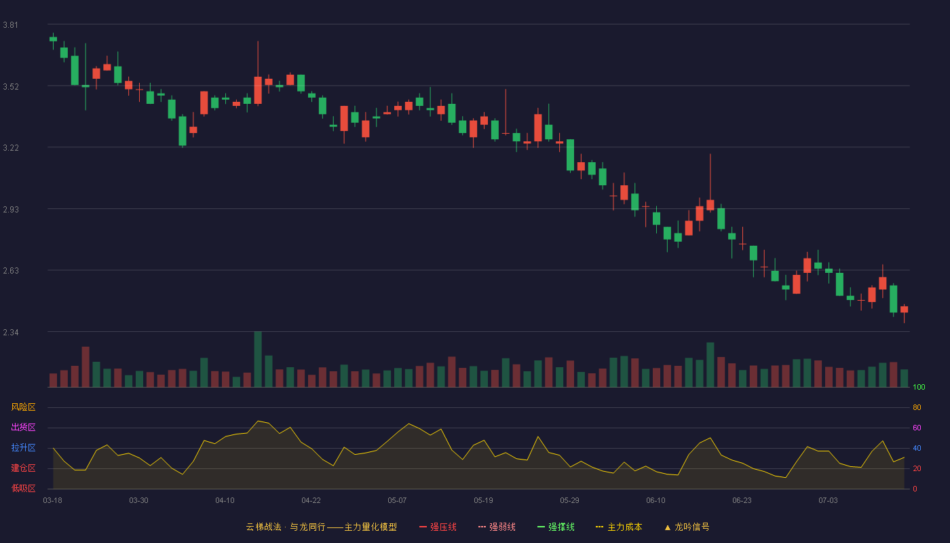Click the 拉升区 zone label
The image size is (950, 543).
point(23,448)
